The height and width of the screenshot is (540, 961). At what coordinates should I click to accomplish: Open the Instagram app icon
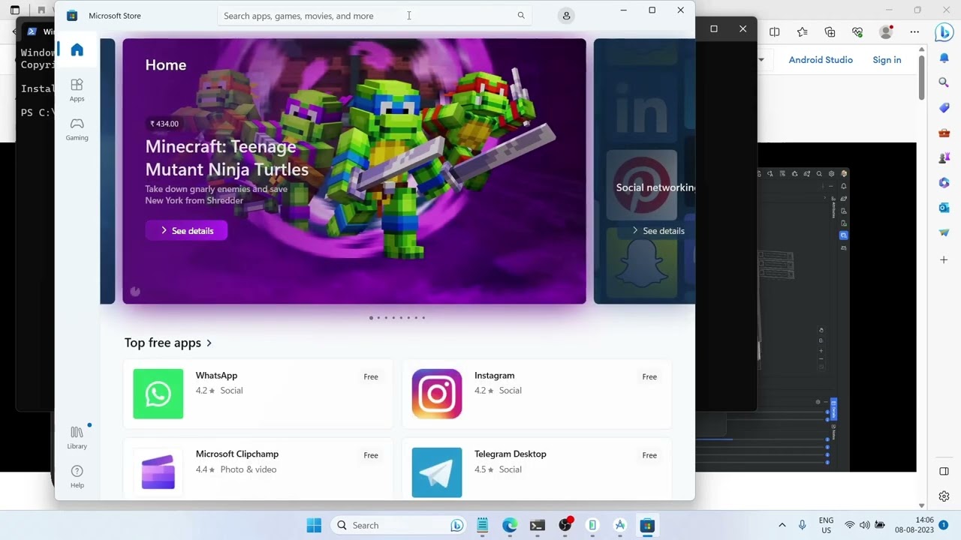[437, 394]
